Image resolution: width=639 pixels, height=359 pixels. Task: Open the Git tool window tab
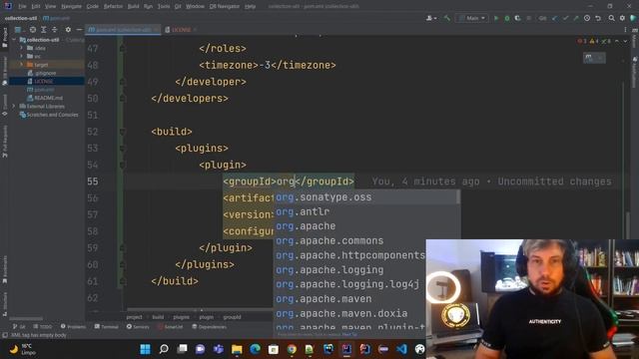coord(19,326)
